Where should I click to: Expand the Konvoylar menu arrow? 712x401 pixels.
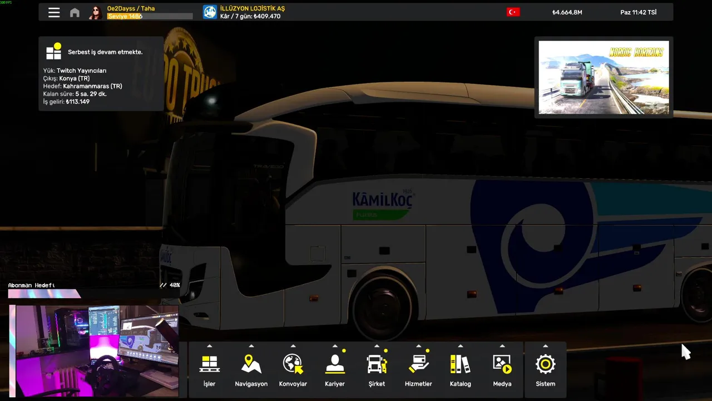pos(293,346)
